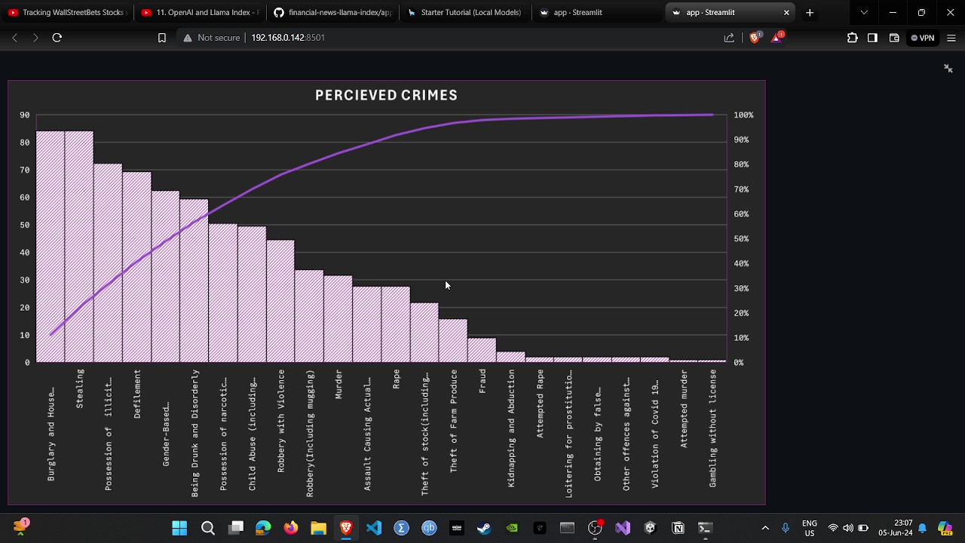Click the VPN button
This screenshot has width=965, height=543.
[922, 38]
